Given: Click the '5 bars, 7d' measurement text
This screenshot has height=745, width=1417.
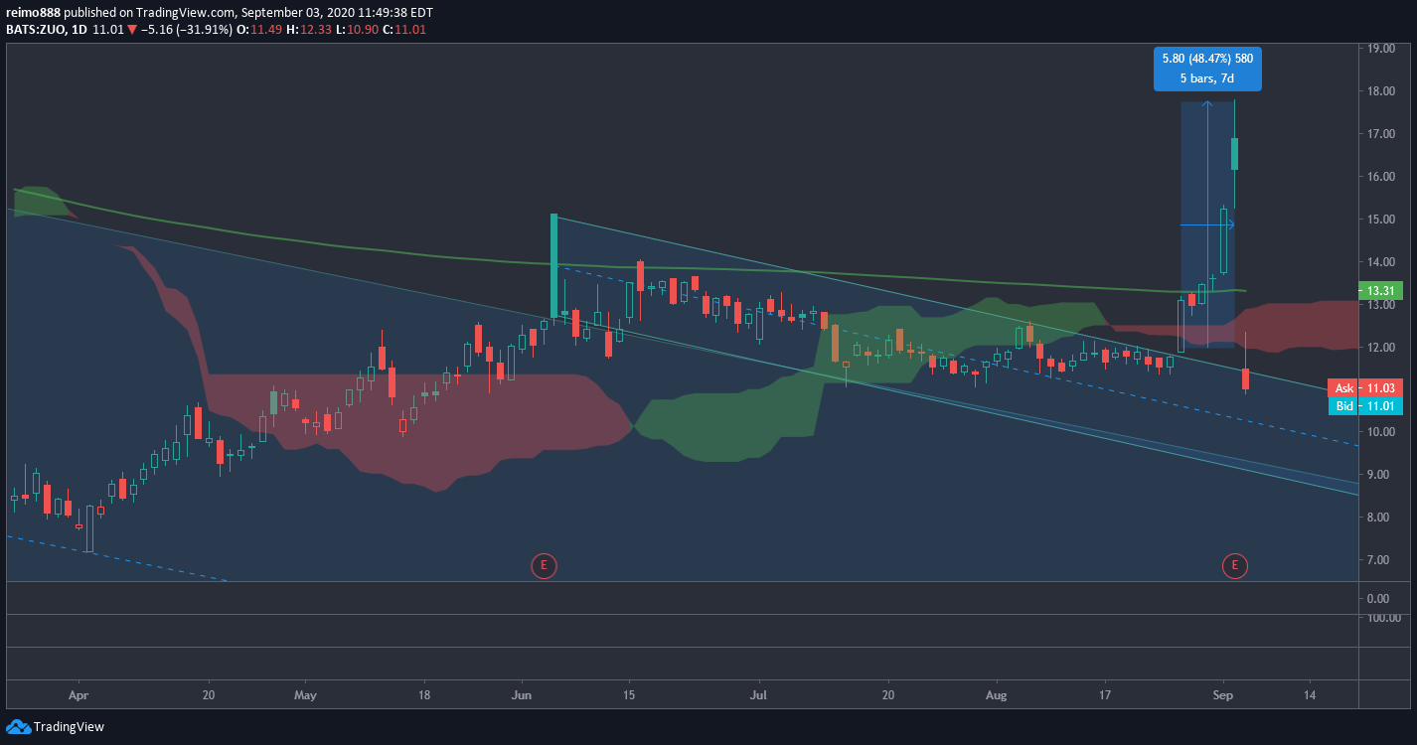Looking at the screenshot, I should coord(1207,77).
